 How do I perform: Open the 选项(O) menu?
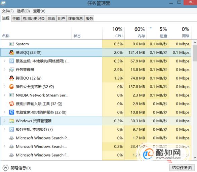[24, 11]
